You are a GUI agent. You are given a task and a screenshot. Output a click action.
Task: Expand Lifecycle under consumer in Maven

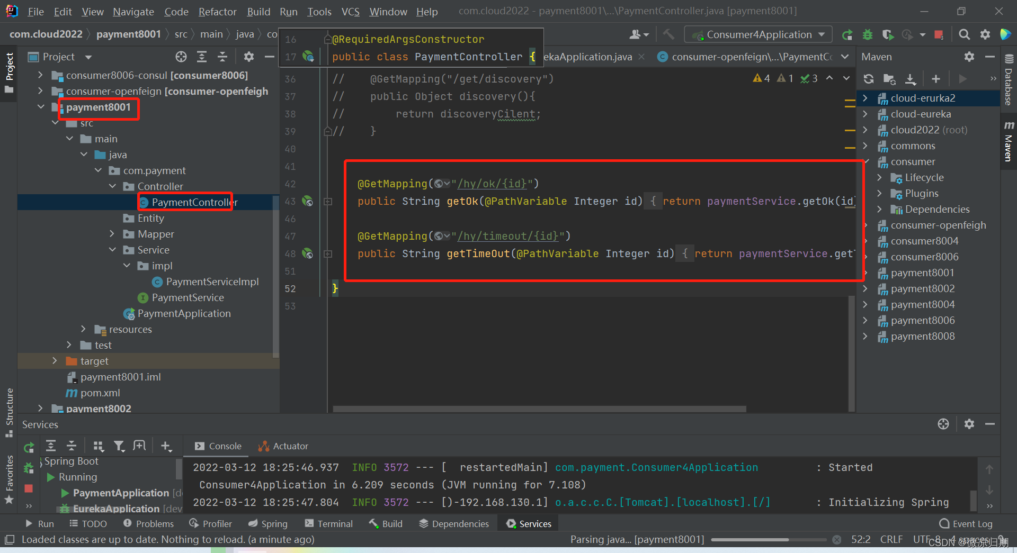(879, 177)
